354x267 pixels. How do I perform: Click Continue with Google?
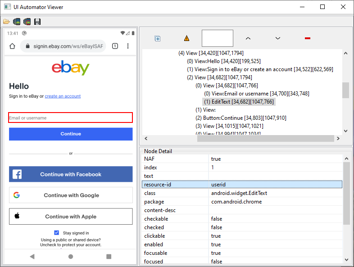coord(71,195)
